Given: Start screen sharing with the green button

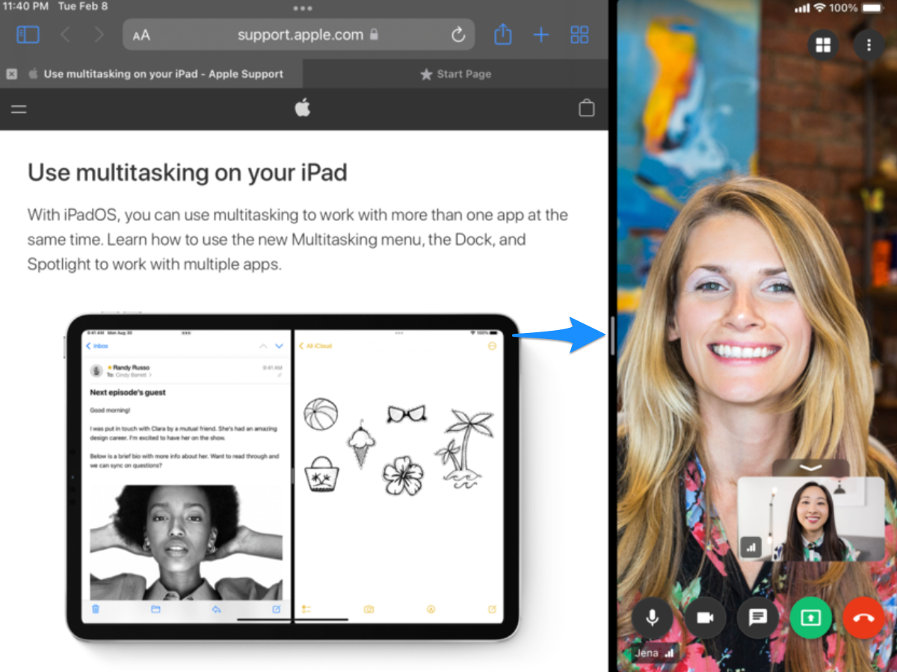Looking at the screenshot, I should pos(810,617).
